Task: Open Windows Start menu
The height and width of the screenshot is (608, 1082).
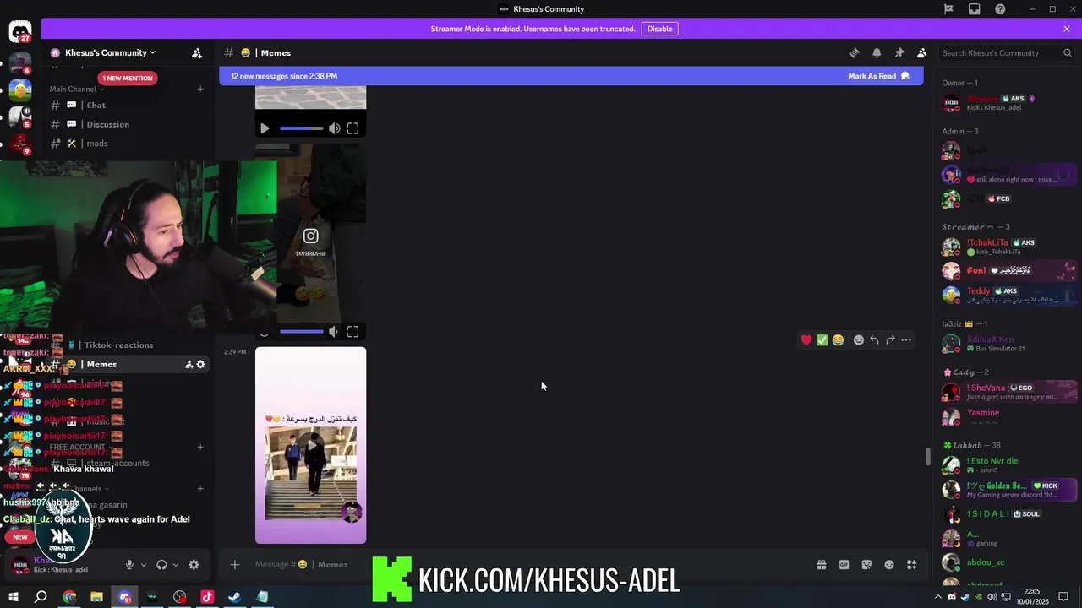Action: tap(14, 597)
